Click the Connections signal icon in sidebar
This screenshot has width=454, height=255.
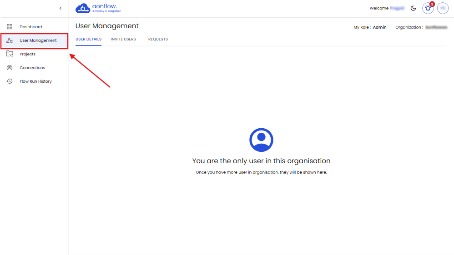[10, 68]
